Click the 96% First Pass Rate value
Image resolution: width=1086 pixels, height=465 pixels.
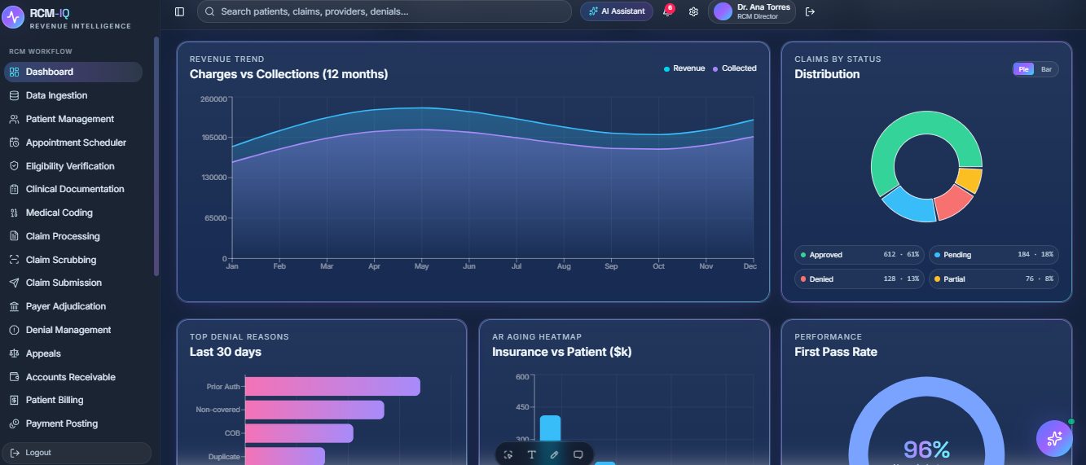point(926,450)
